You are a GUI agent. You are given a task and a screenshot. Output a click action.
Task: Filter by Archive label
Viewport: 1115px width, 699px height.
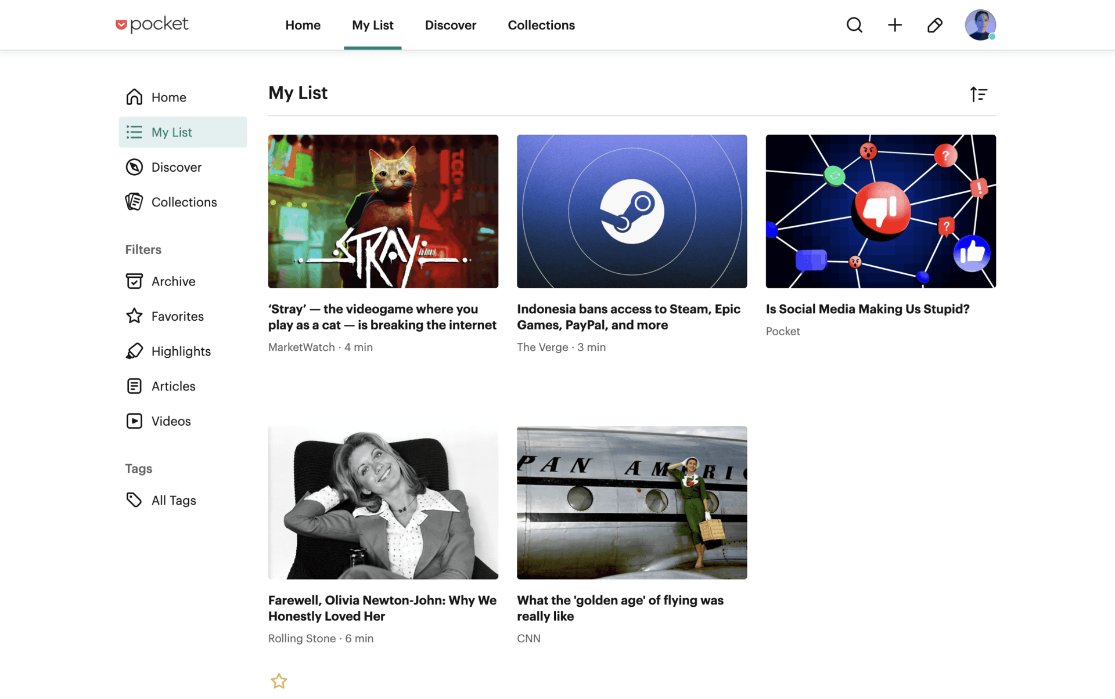pyautogui.click(x=174, y=281)
